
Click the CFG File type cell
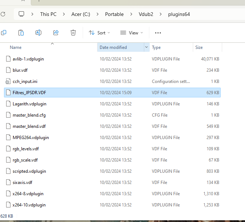click(x=159, y=115)
